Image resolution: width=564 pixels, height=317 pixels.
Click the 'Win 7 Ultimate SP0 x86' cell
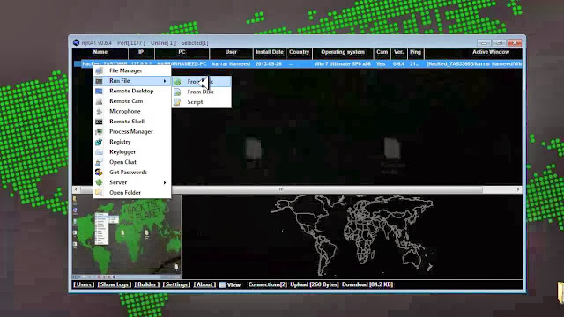pos(343,64)
